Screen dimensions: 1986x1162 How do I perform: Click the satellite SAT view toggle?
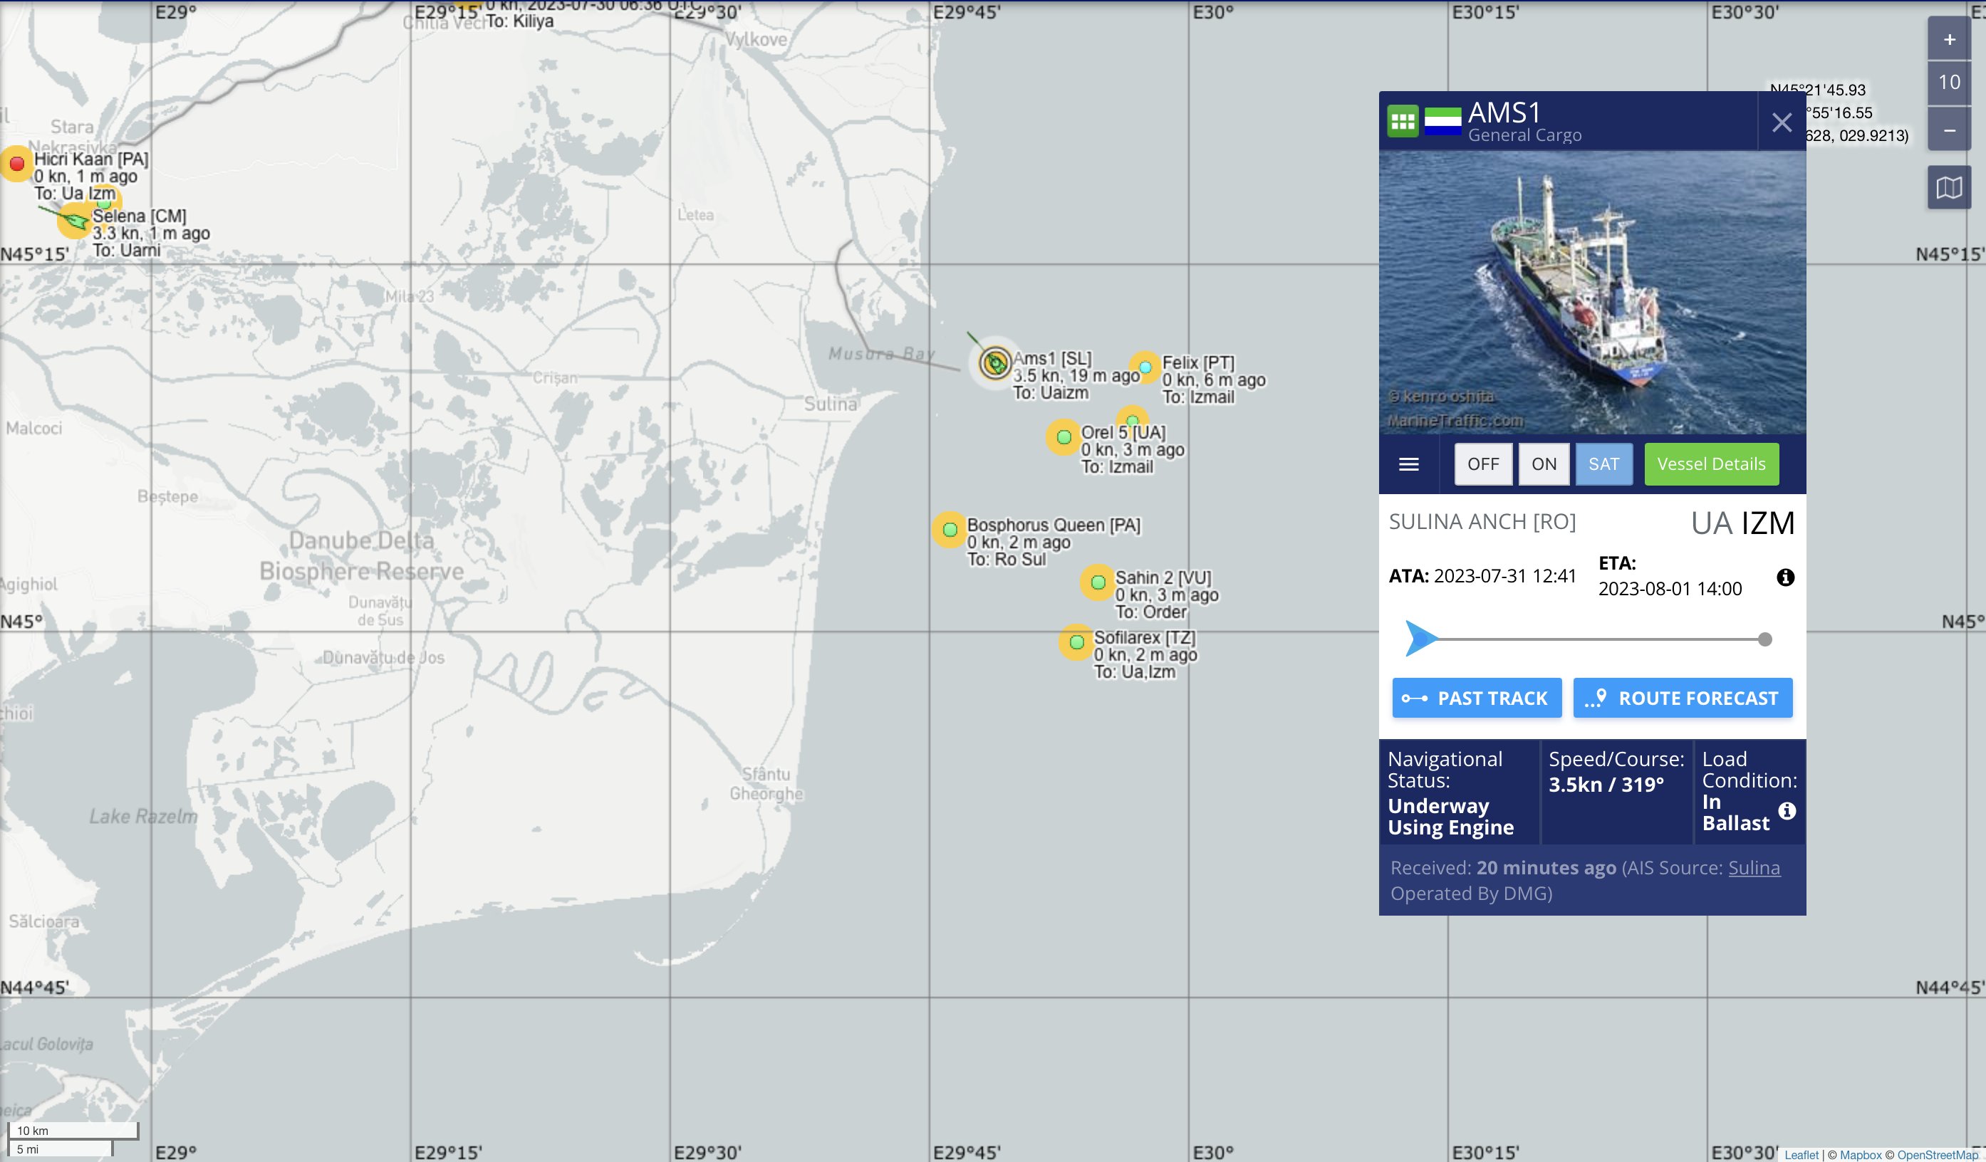[1603, 464]
